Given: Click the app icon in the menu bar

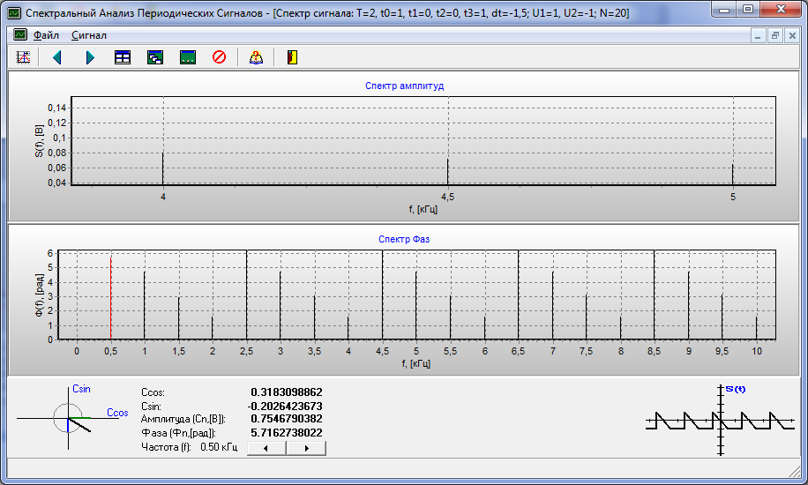Looking at the screenshot, I should [19, 35].
